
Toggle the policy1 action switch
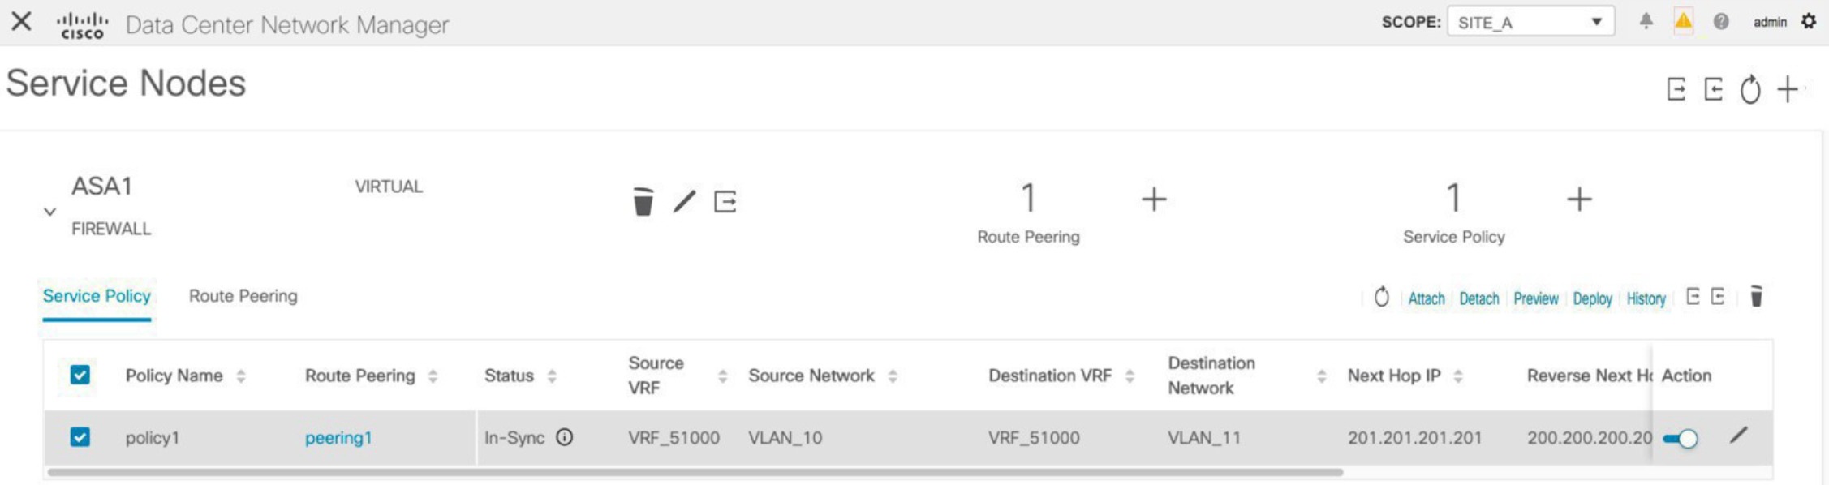pyautogui.click(x=1680, y=439)
